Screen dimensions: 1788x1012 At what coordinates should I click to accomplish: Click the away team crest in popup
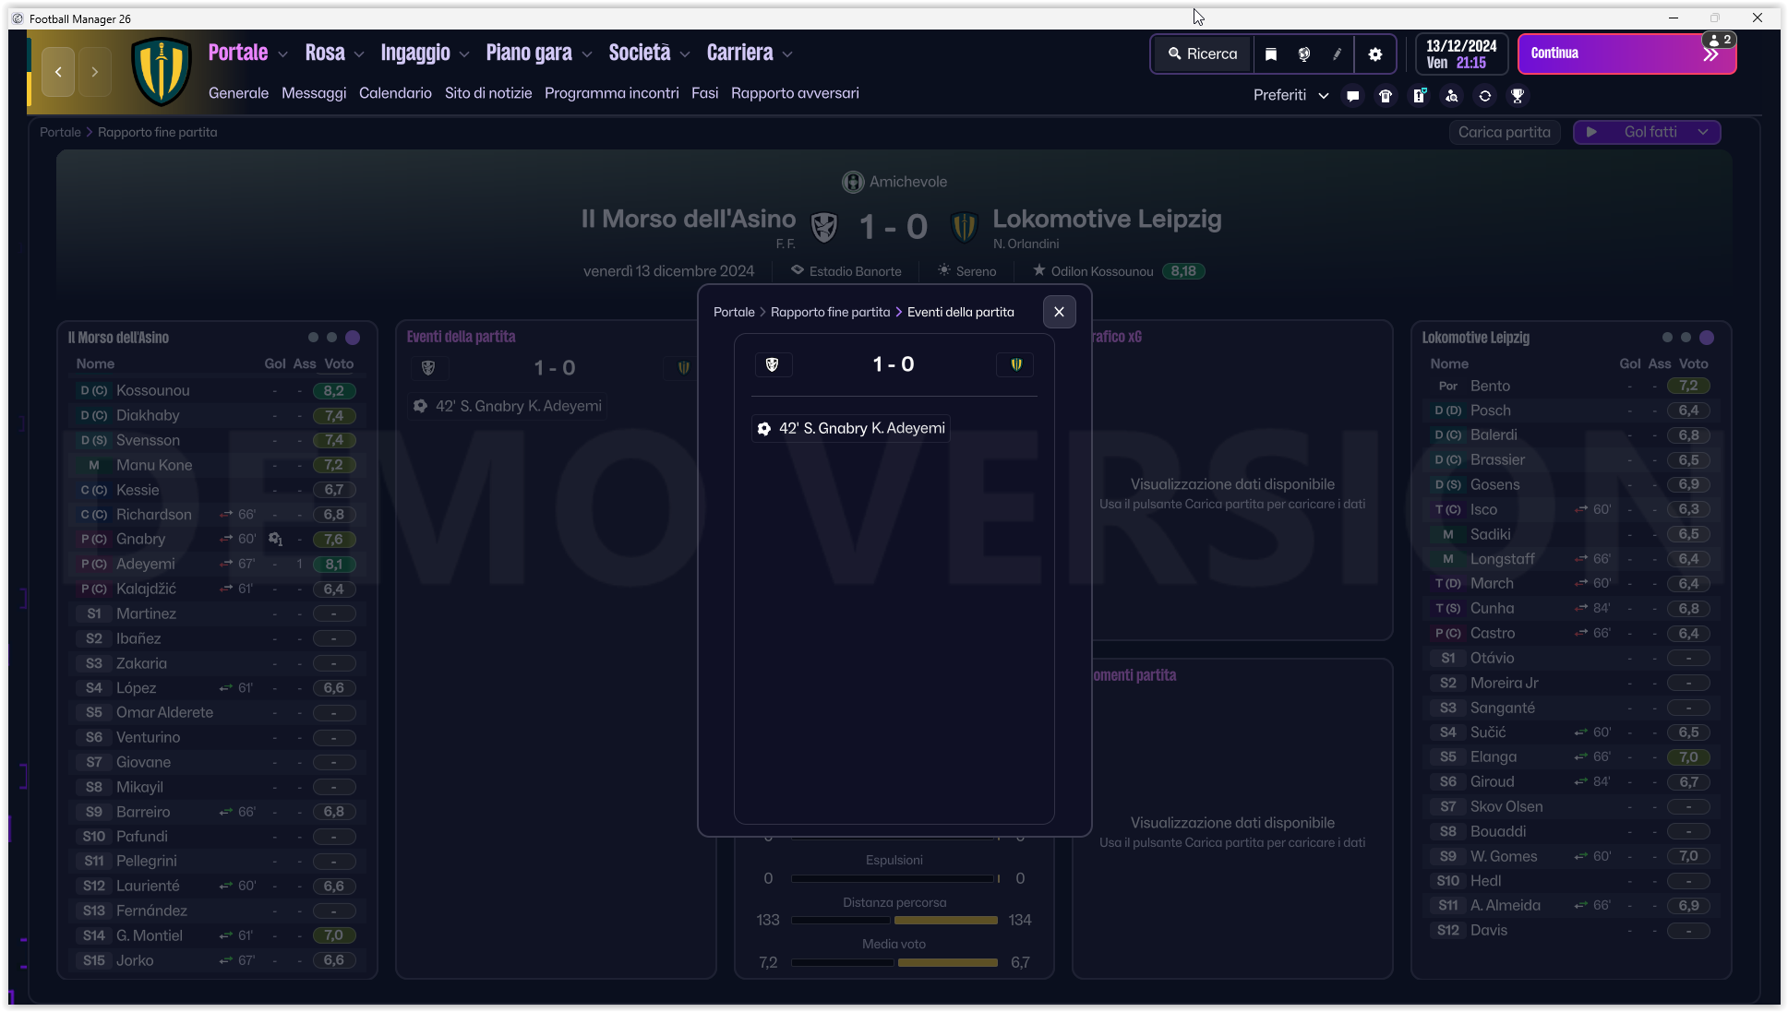[1016, 364]
